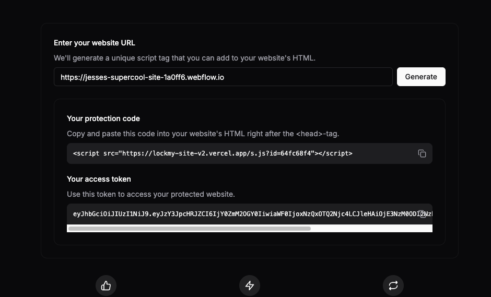Click the repeat arrows icon
Screen dimensions: 491x297
point(393,286)
